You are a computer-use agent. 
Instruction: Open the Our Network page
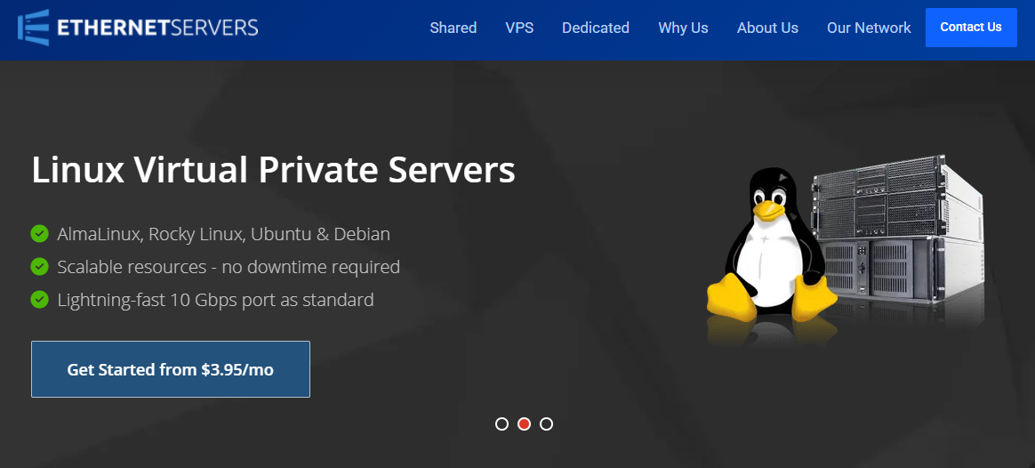tap(869, 28)
